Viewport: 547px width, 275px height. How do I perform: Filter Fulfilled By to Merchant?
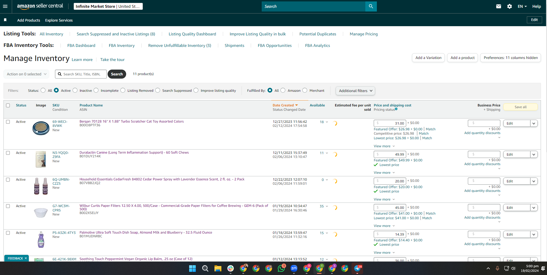tap(305, 90)
